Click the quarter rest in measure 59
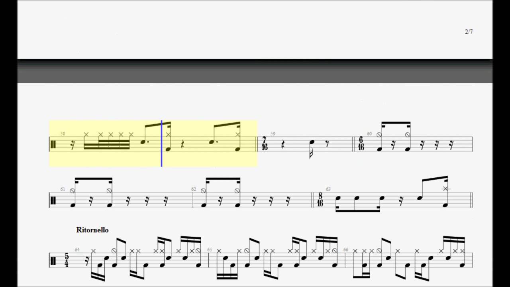The width and height of the screenshot is (510, 287). pyautogui.click(x=283, y=144)
